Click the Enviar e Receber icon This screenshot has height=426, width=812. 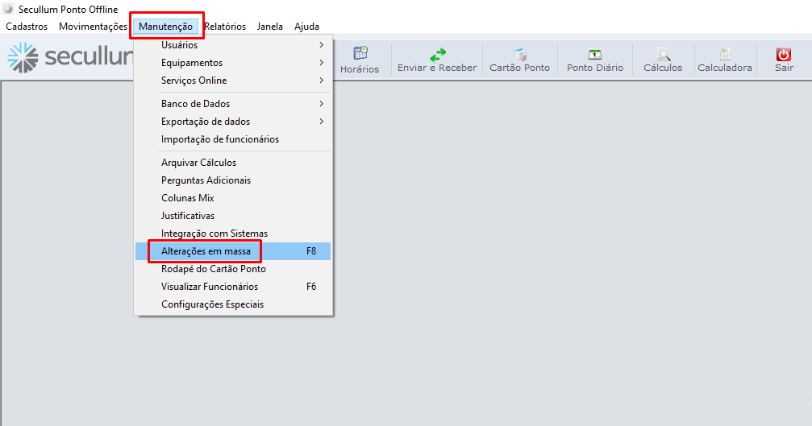click(437, 54)
